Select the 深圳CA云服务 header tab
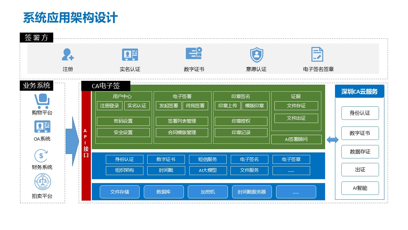Screen dimensions: 408x230 point(360,92)
